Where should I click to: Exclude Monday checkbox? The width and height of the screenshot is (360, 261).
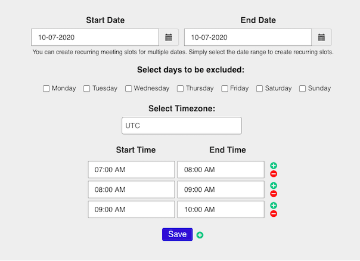pyautogui.click(x=46, y=88)
